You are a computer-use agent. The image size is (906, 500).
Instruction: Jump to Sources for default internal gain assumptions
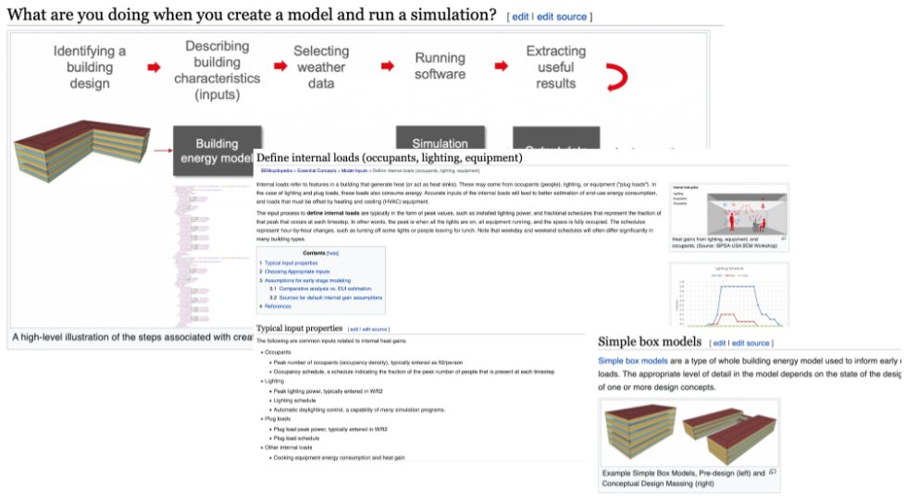330,298
